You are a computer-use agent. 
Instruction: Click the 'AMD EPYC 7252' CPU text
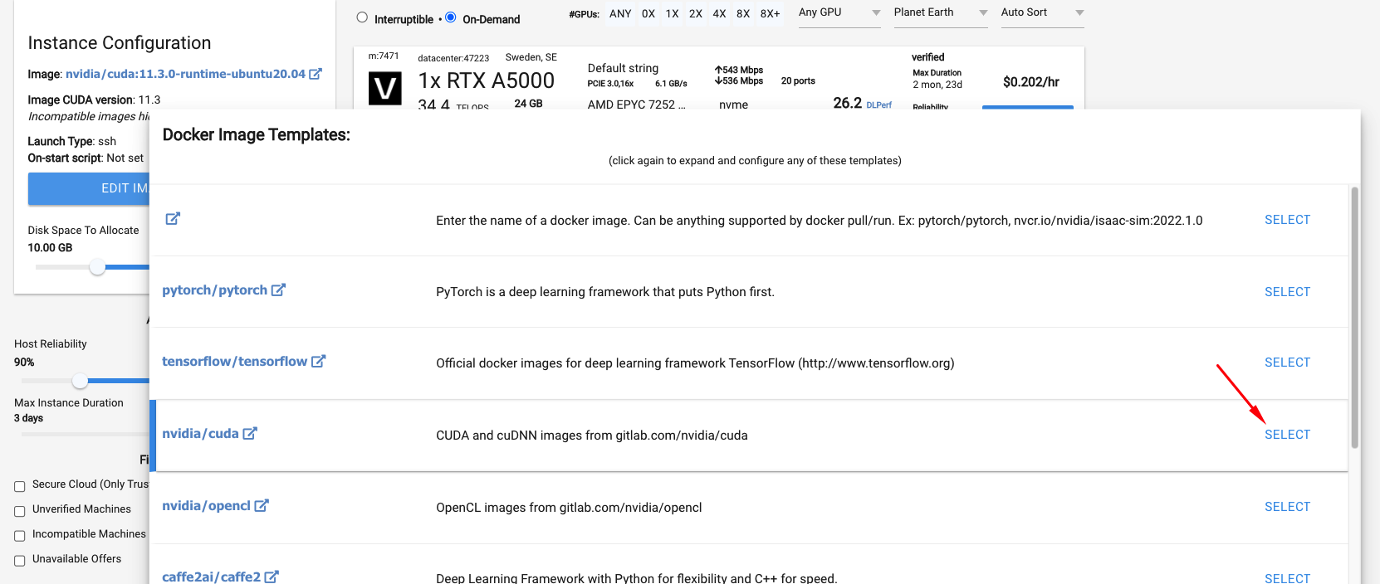[637, 105]
